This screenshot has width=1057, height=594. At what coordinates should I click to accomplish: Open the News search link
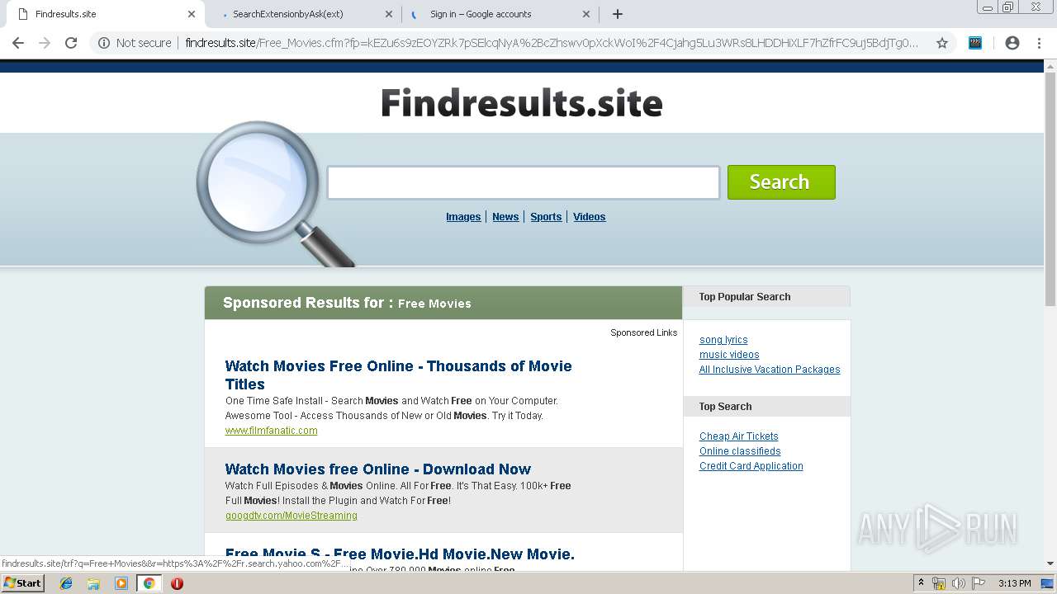505,217
